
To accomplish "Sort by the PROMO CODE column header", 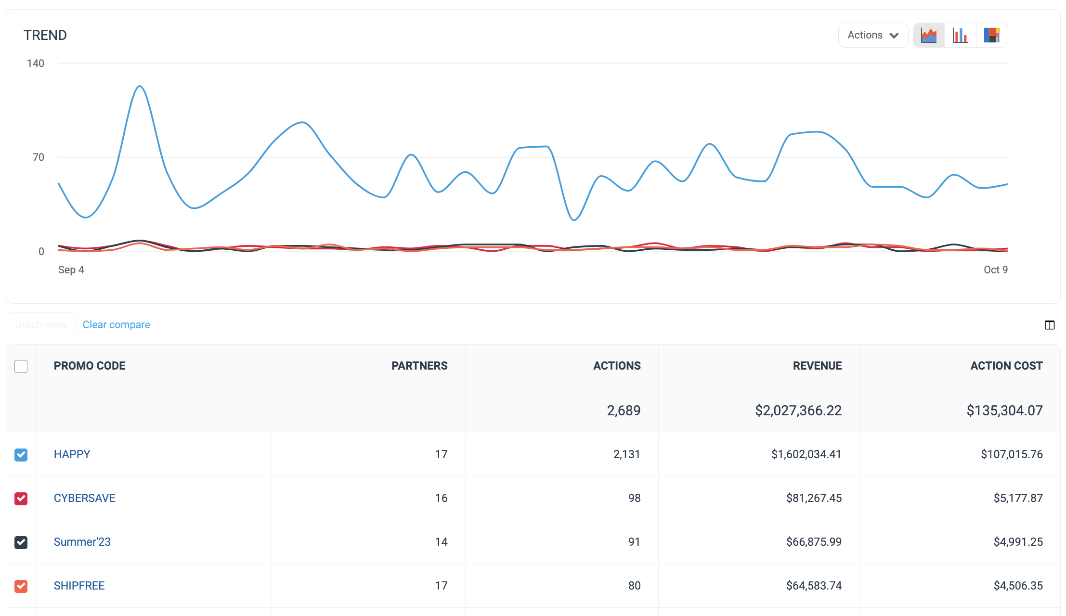I will (90, 366).
